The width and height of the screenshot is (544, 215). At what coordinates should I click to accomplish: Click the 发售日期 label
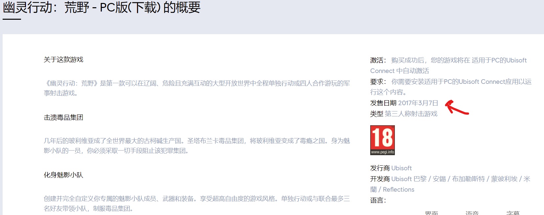(x=383, y=103)
